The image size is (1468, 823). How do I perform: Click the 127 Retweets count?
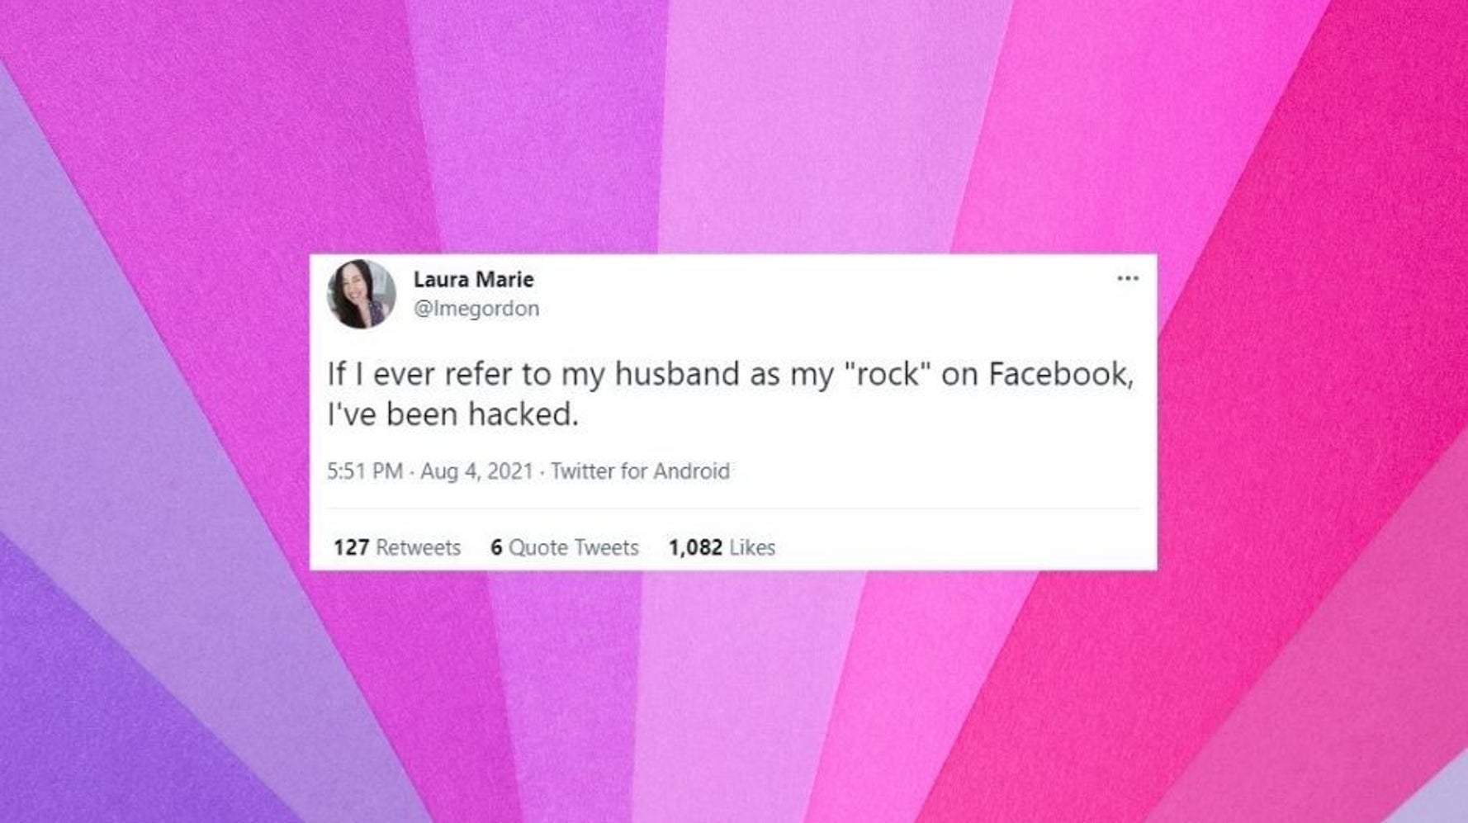pyautogui.click(x=397, y=547)
